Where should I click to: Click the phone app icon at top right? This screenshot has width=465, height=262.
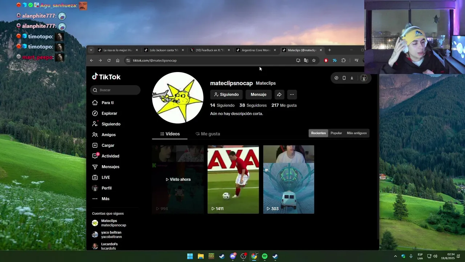344,78
